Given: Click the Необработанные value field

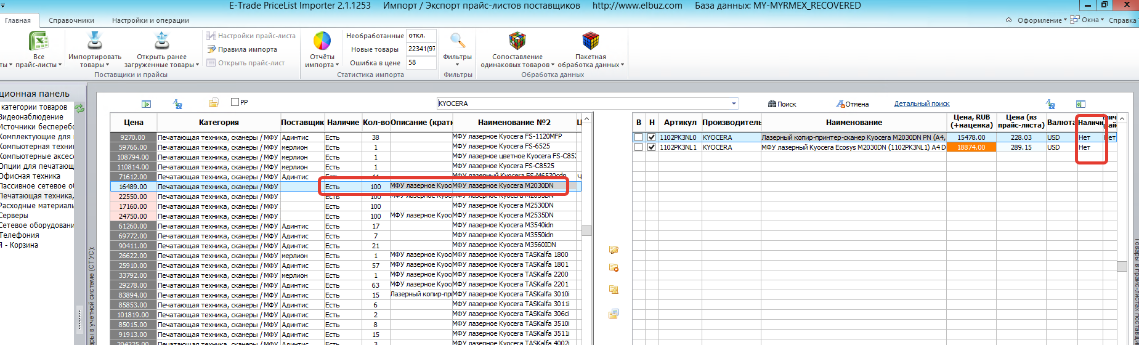Looking at the screenshot, I should tap(421, 36).
